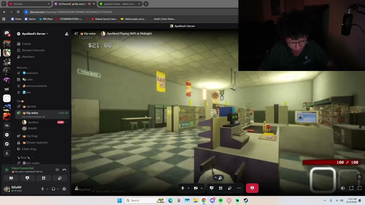Screen dimensions: 365x205
Task: Open Discord direct messages home icon
Action: coord(7,33)
